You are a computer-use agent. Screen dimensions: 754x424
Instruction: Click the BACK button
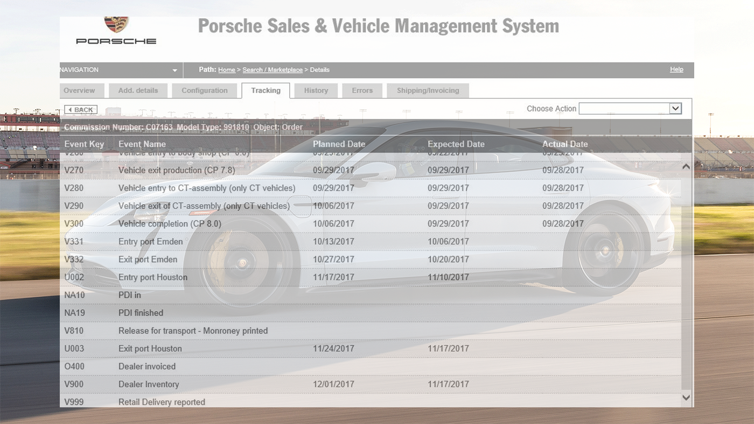click(x=81, y=110)
